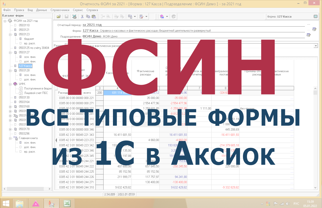Open the pink triangle app on taskbar
This screenshot has width=322, height=208.
[36, 203]
